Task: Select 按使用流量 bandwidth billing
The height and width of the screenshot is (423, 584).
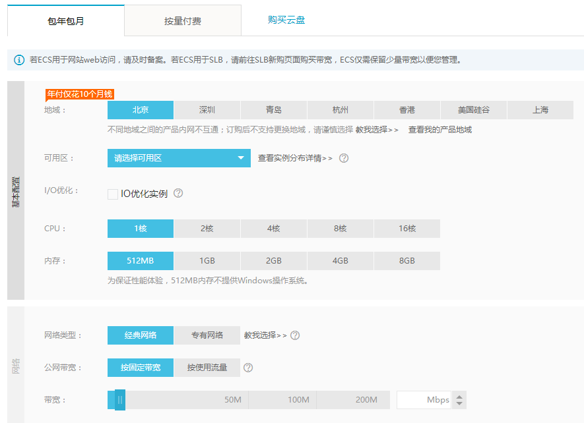Action: [x=207, y=368]
